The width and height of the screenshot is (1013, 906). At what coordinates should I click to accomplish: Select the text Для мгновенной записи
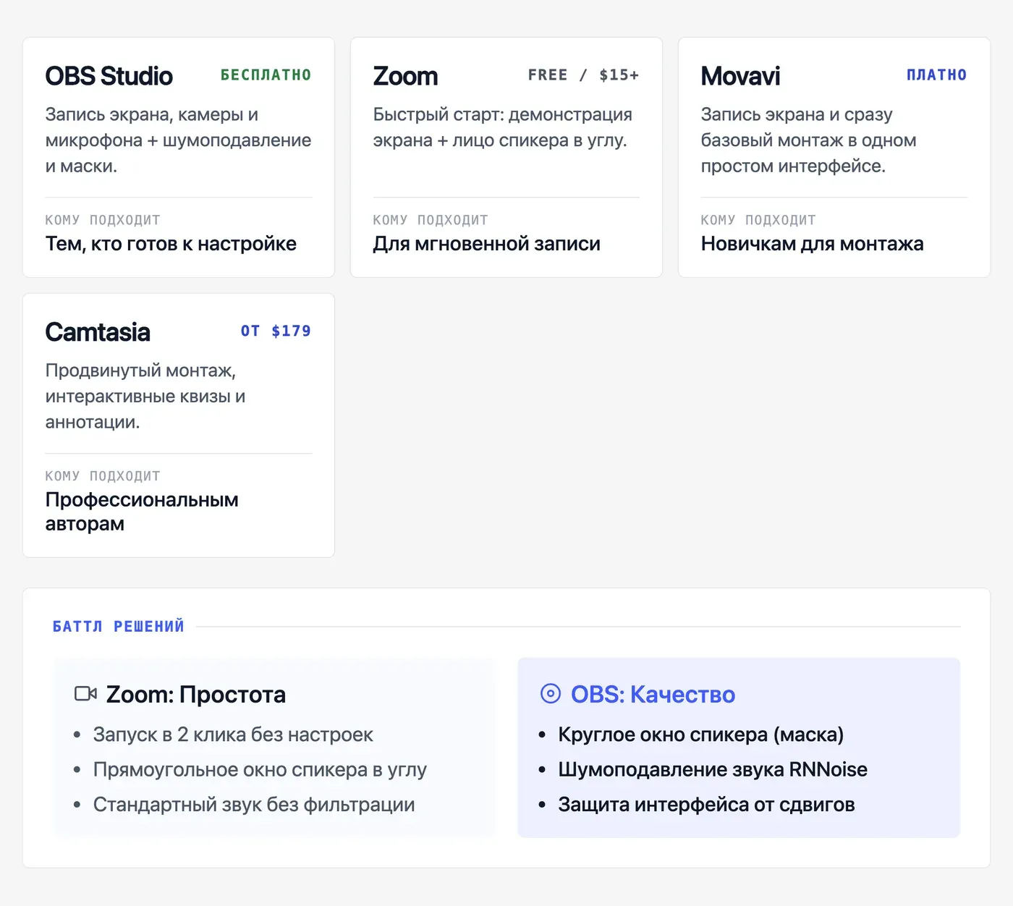click(x=487, y=244)
